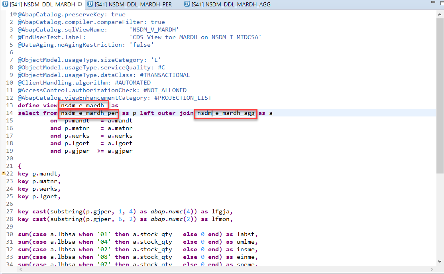Click the DDL icon on NSDM_DDL_MARDH tab
444x274 pixels.
[x=4, y=4]
